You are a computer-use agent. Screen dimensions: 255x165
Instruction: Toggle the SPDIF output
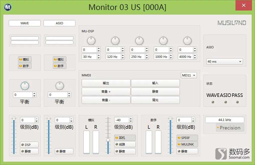(187, 138)
